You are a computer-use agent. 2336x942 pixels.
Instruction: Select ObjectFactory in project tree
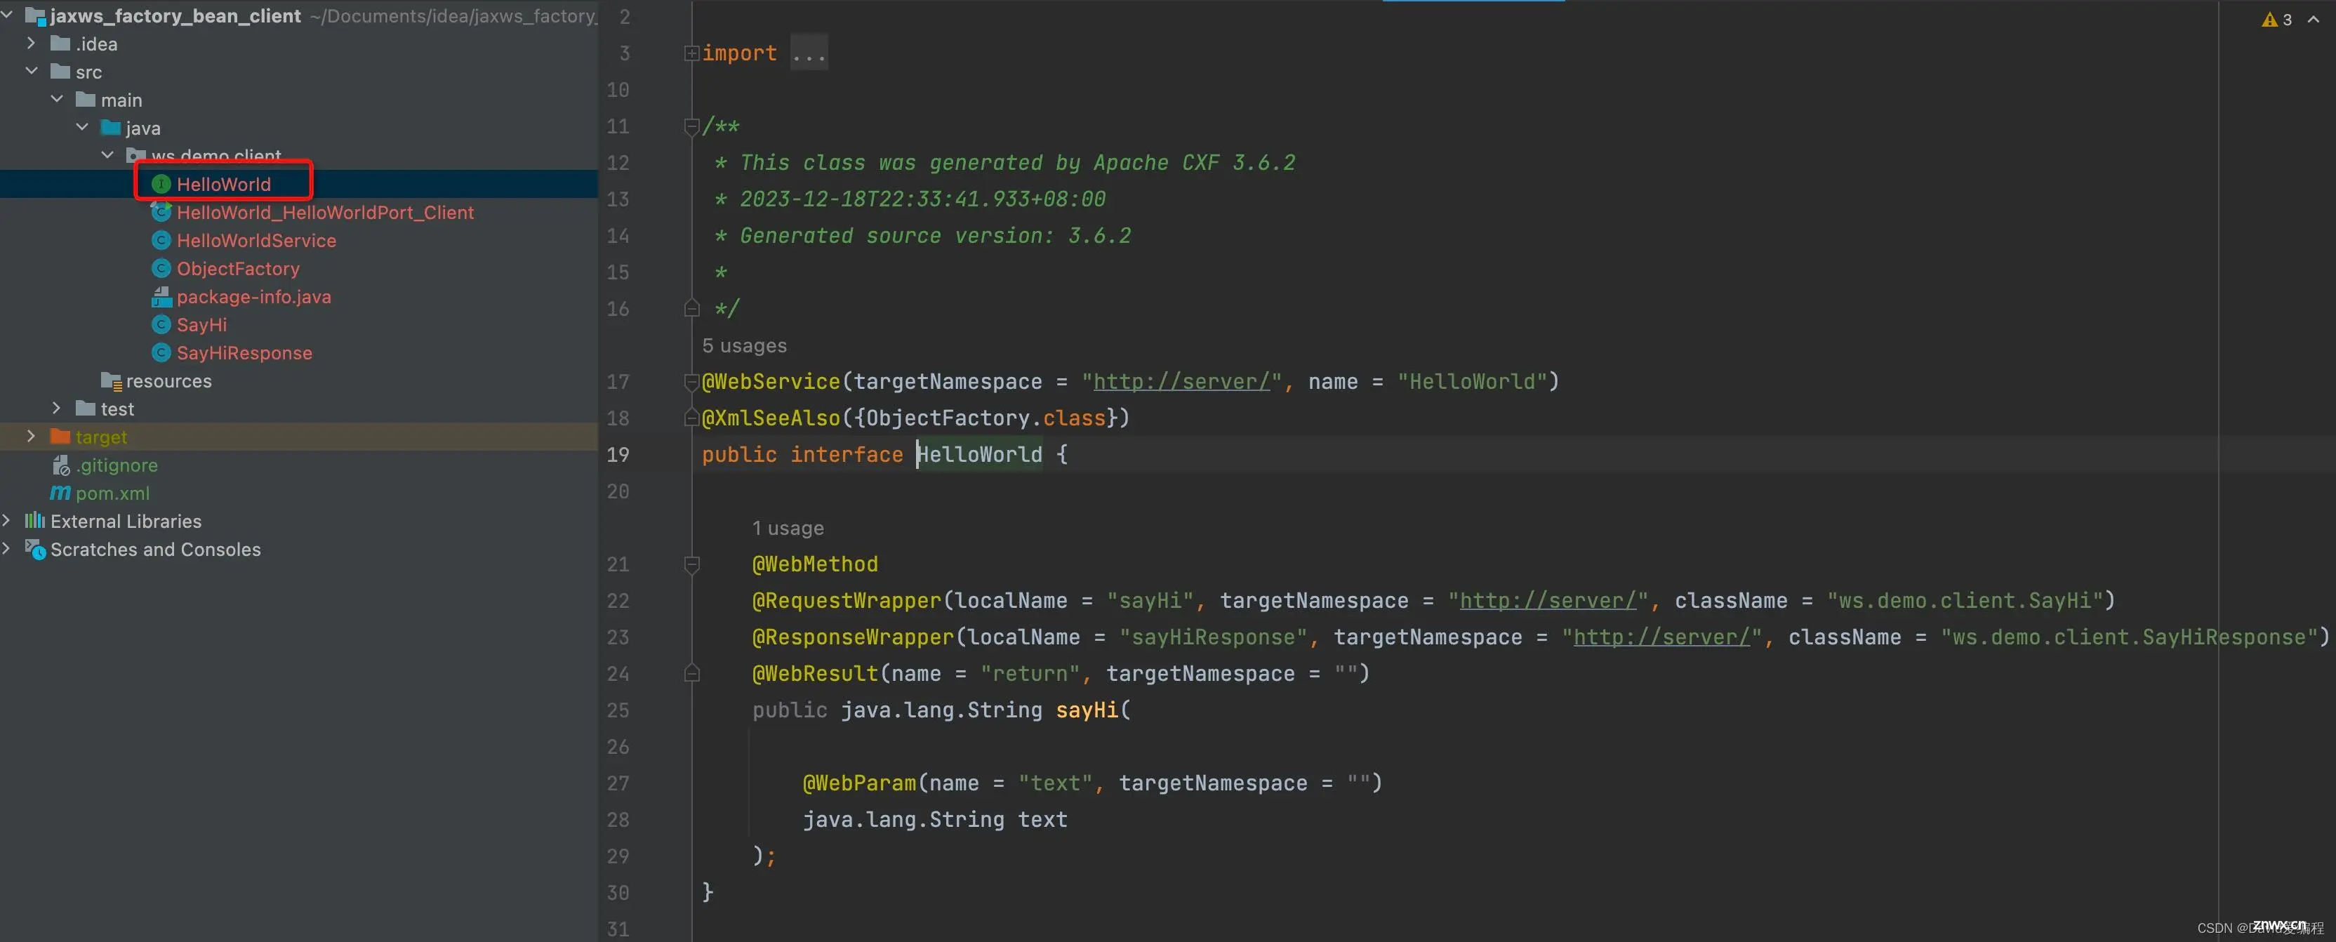237,268
